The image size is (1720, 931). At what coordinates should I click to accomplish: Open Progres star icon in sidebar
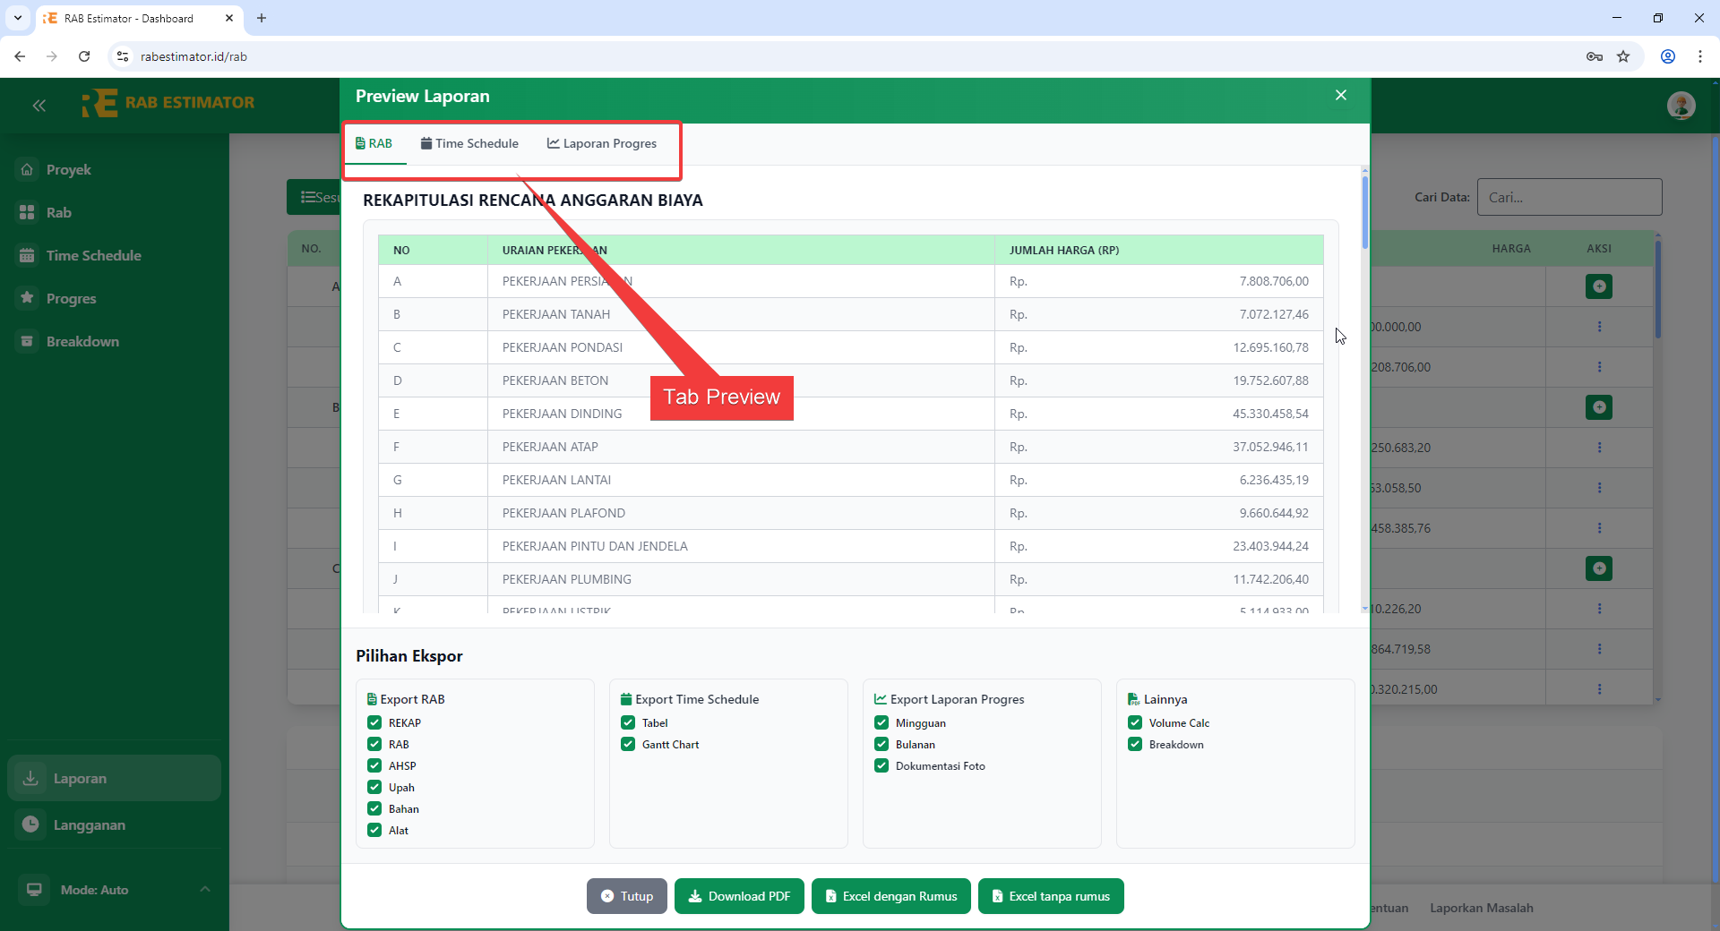pos(28,298)
